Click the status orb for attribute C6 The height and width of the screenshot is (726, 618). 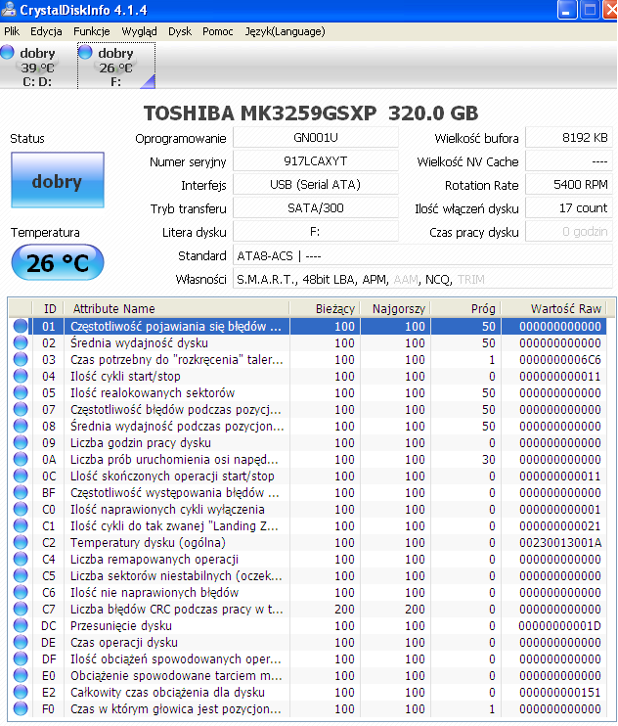pos(21,592)
